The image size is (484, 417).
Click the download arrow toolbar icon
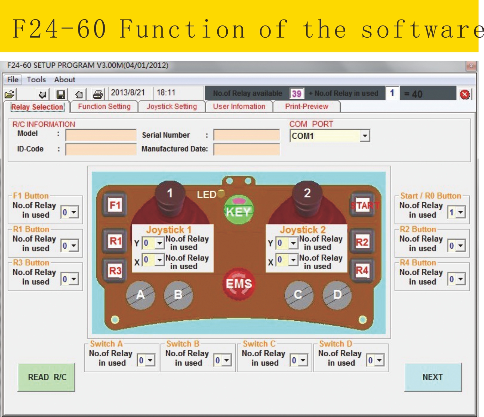click(x=43, y=94)
